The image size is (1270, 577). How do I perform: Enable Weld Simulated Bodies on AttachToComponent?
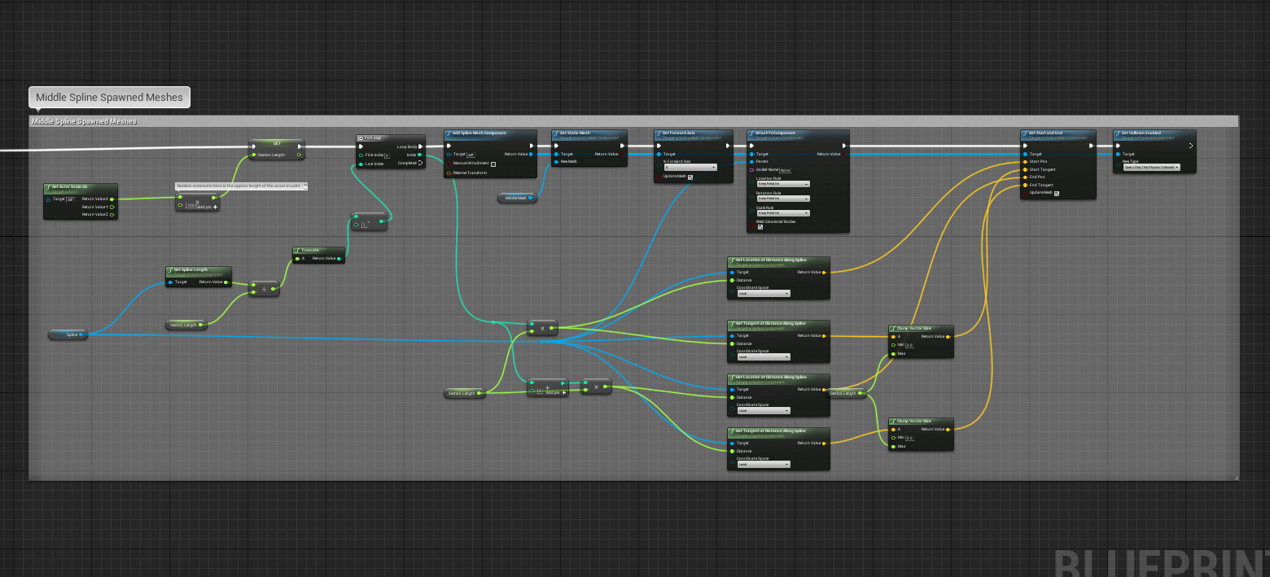(760, 227)
